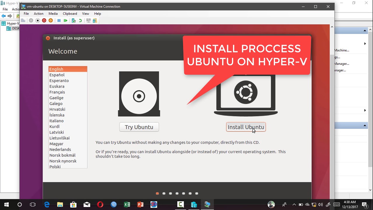Open the Action menu of VM Connection
This screenshot has width=373, height=210.
[x=38, y=14]
